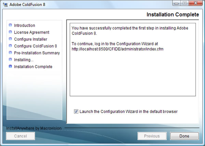Uncheck Launch the Configuration Wizard checkbox
Image resolution: width=205 pixels, height=146 pixels.
[x=76, y=111]
